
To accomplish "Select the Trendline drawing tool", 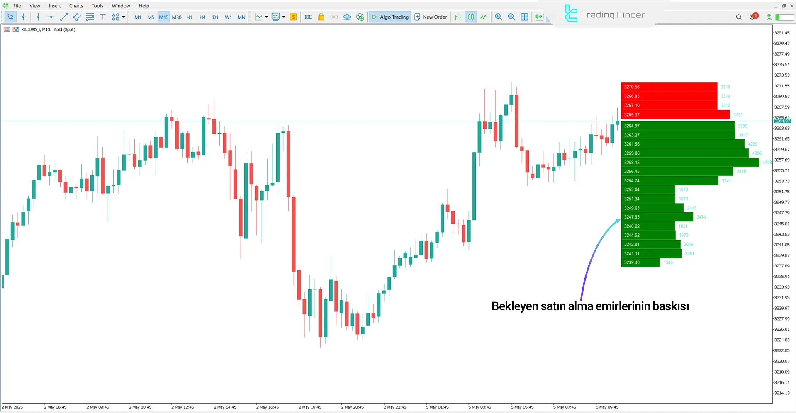I will click(64, 17).
